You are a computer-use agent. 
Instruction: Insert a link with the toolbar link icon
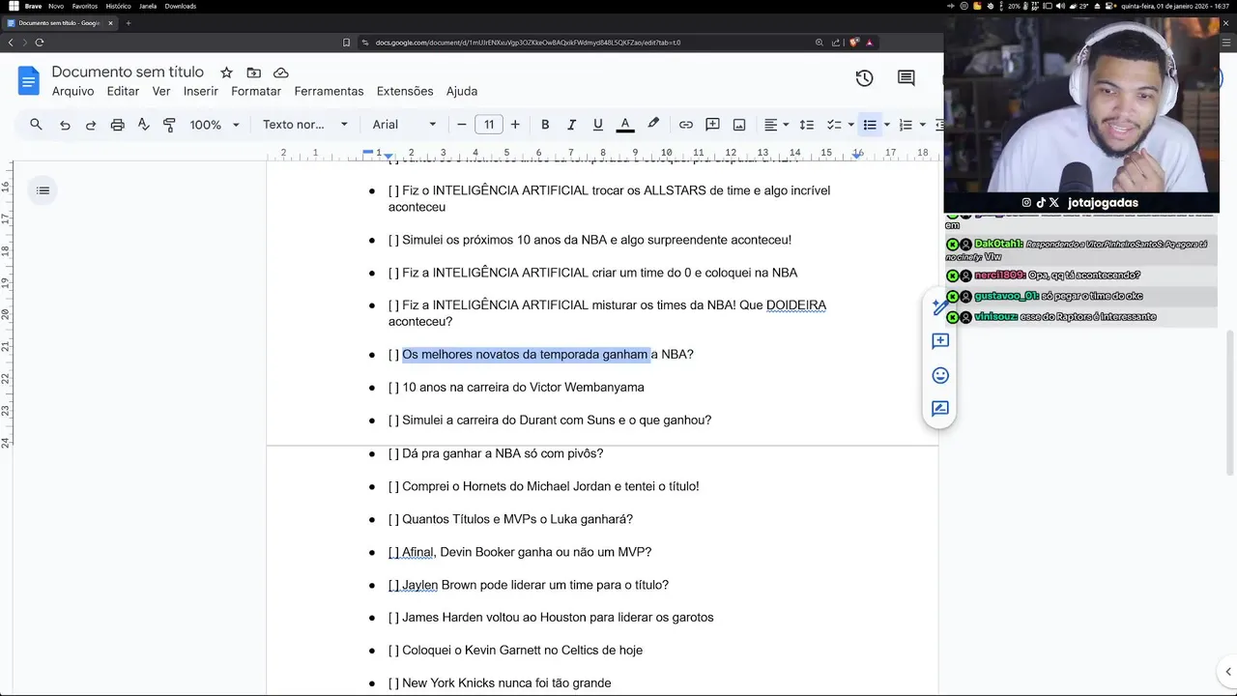coord(685,125)
